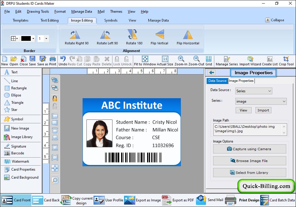This screenshot has height=207, width=296.
Task: Click the Import button under Series
Action: point(263,110)
